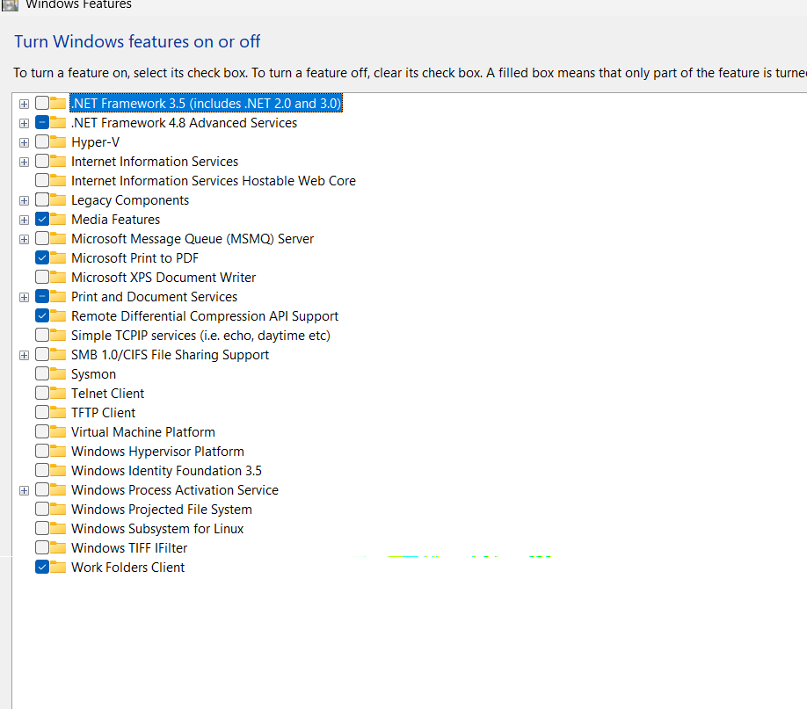
Task: Click folder icon beside Virtual Machine Platform
Action: tap(58, 431)
